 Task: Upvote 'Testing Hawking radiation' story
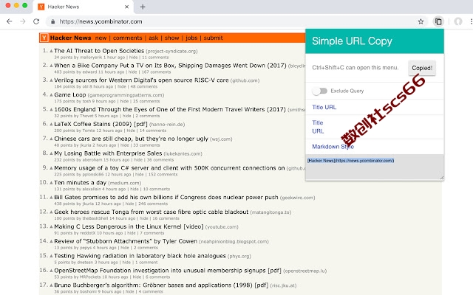[x=51, y=256]
